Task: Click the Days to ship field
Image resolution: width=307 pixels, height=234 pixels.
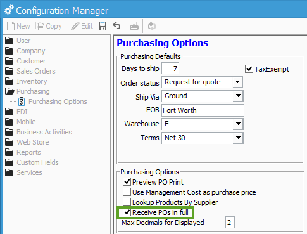Action: (x=170, y=68)
